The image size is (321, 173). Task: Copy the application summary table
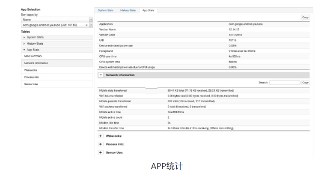tap(305, 18)
